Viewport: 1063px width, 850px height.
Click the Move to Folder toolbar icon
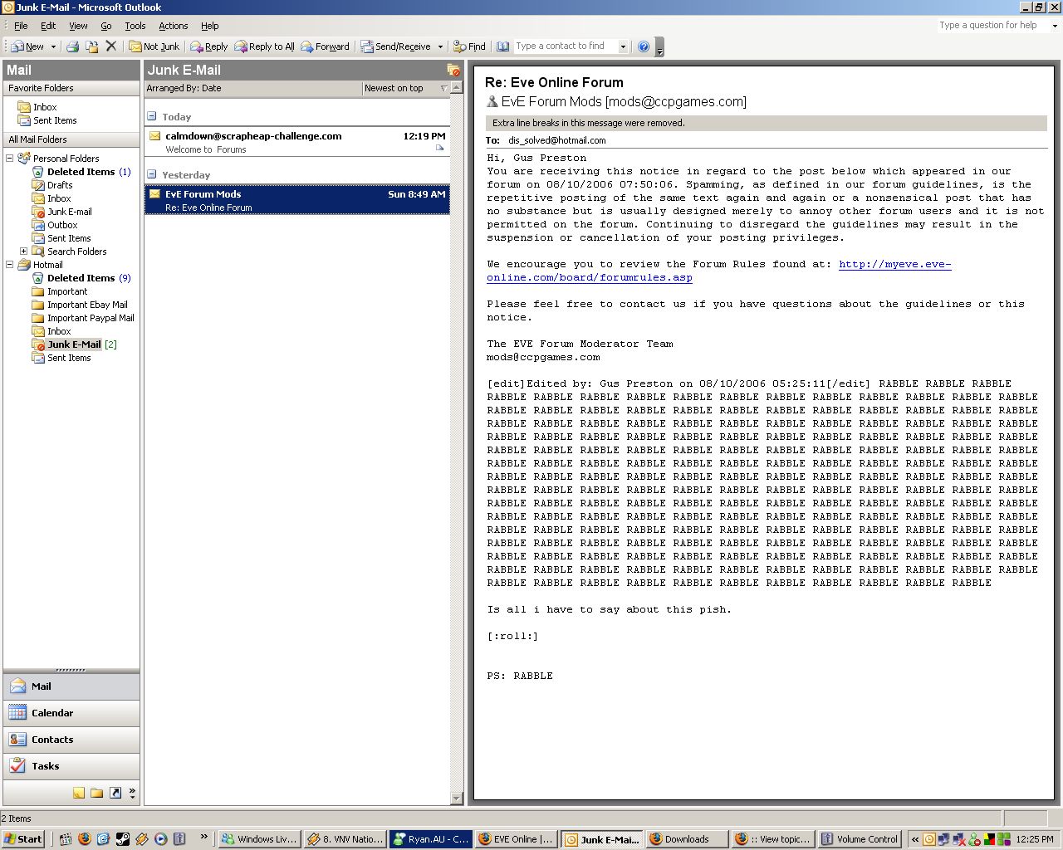[91, 46]
